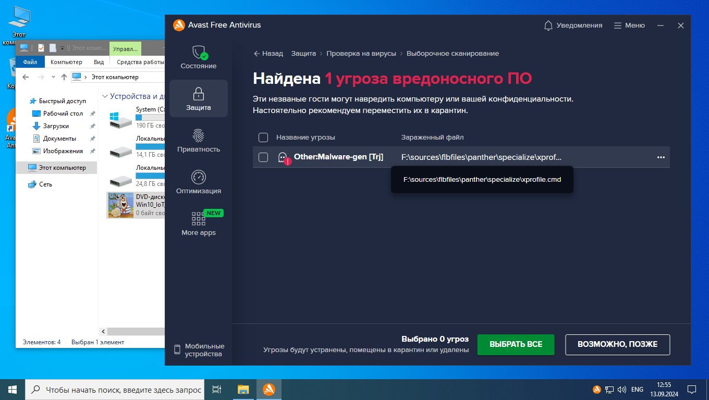The height and width of the screenshot is (400, 709).
Task: Open the Windows Start menu
Action: pos(13,389)
